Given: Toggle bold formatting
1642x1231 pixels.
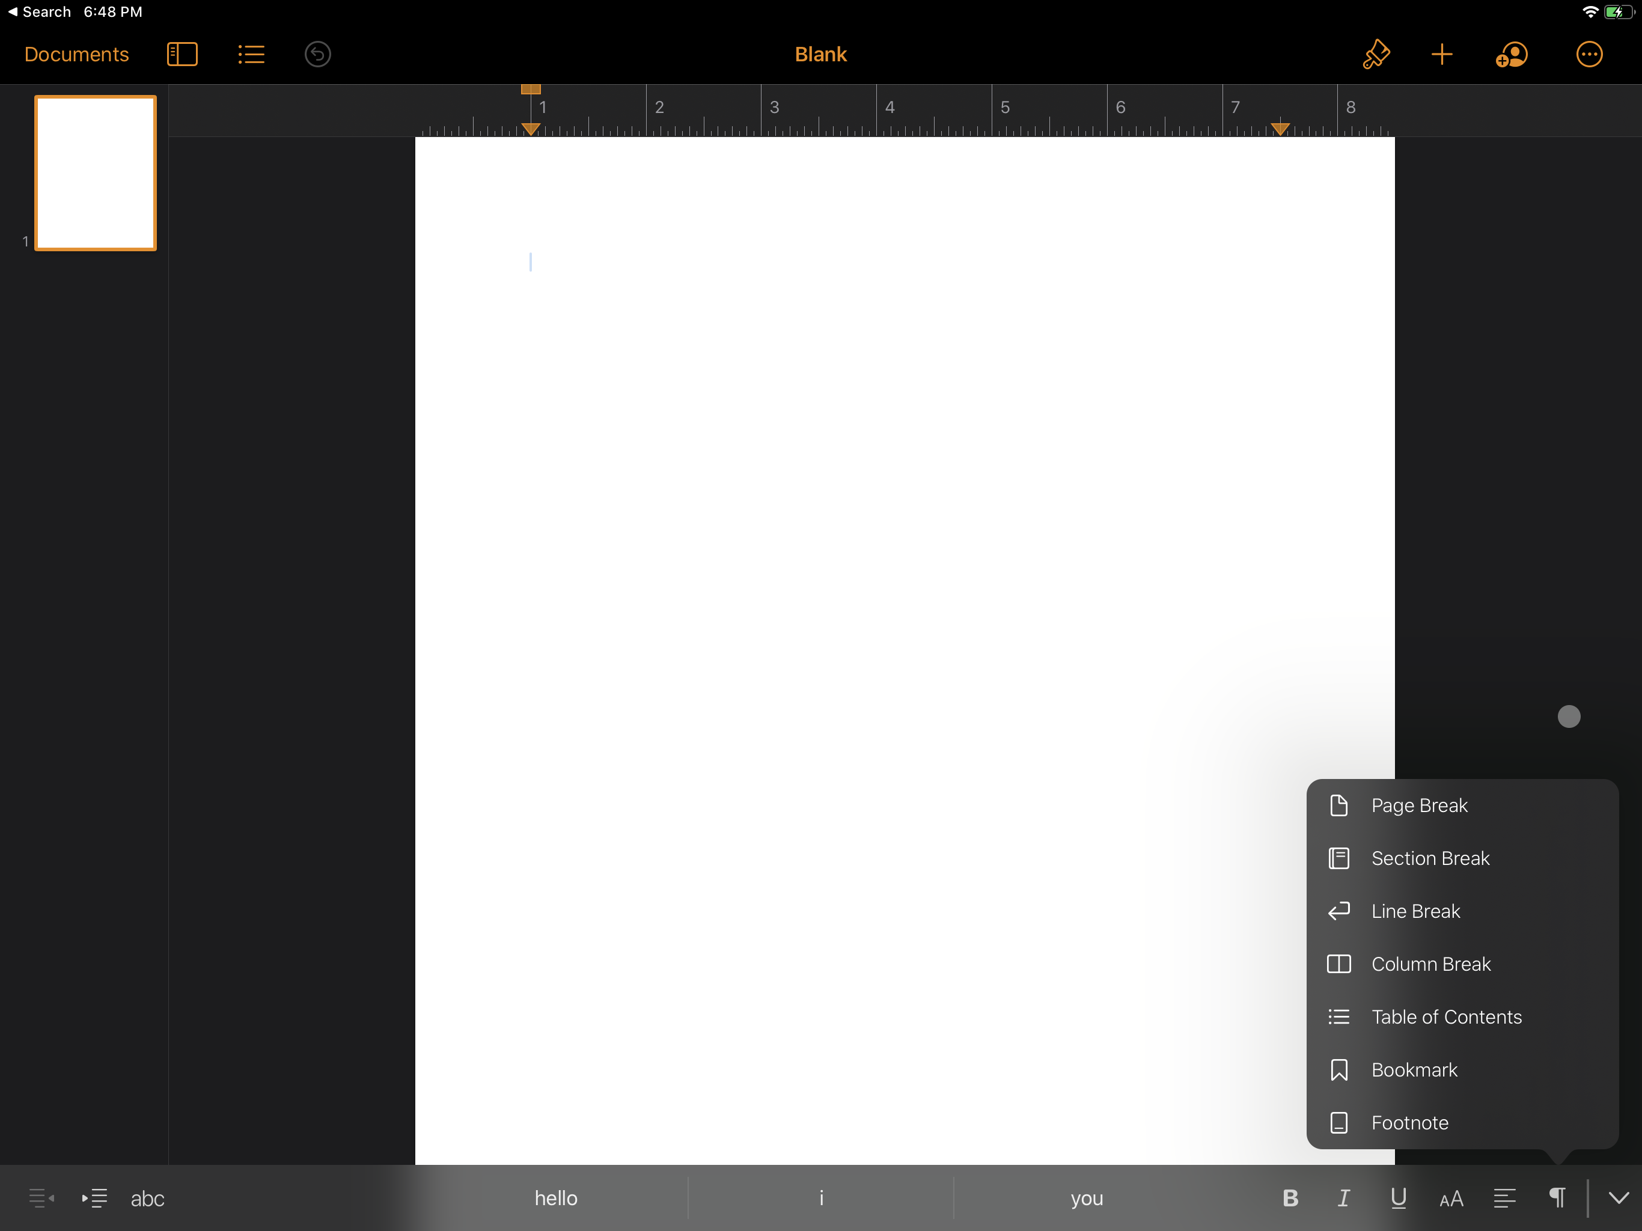Looking at the screenshot, I should (1290, 1197).
